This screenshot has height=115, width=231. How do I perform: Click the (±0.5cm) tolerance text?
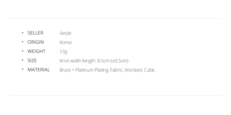[120, 61]
